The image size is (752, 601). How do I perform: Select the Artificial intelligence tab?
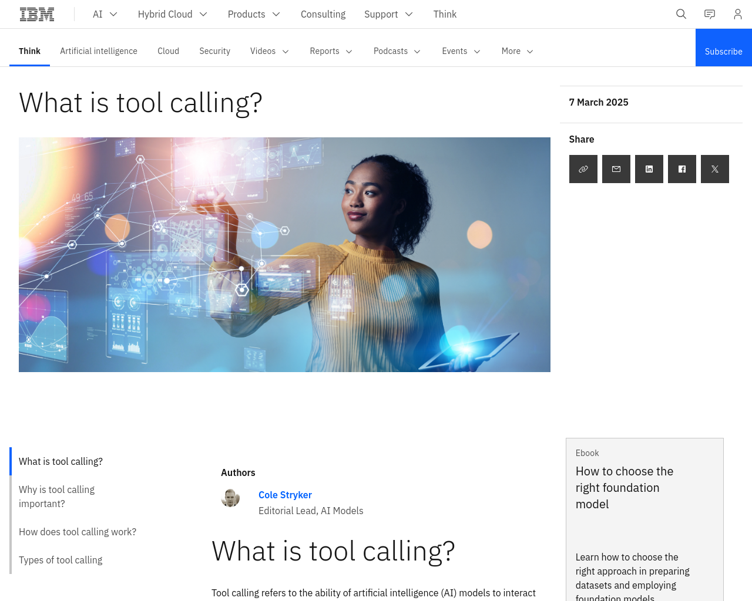pyautogui.click(x=99, y=51)
